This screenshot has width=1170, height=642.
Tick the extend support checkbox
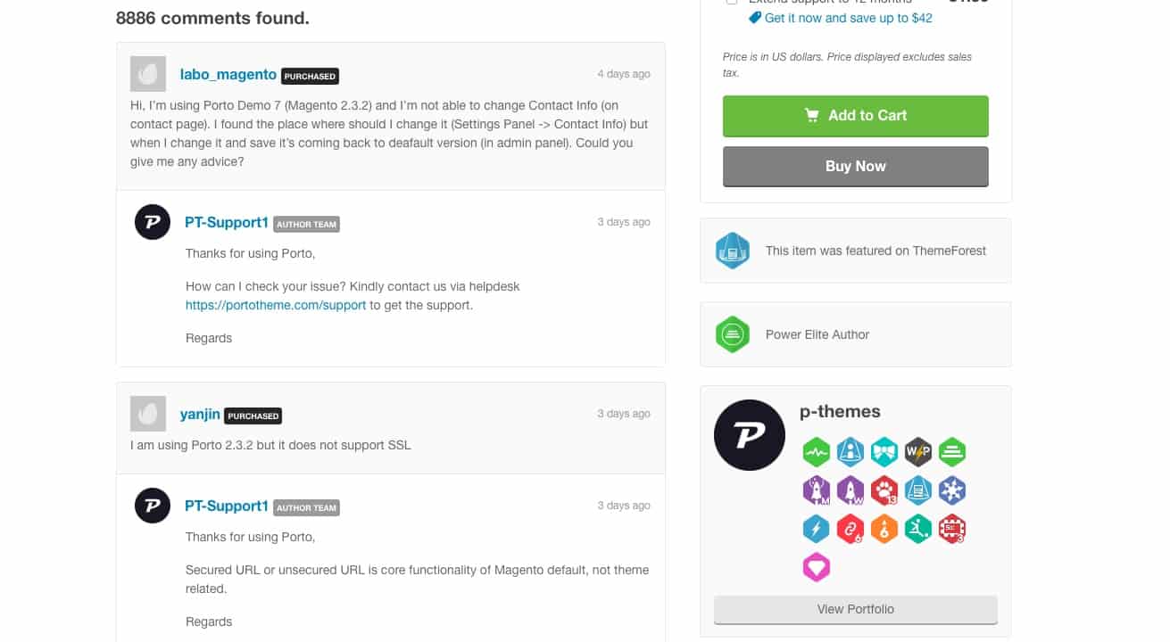pos(732,2)
